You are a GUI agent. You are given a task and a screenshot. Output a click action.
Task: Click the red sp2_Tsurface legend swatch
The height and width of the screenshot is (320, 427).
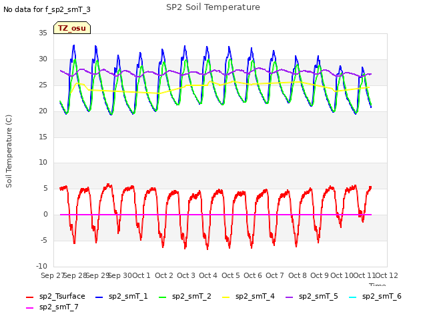point(29,297)
